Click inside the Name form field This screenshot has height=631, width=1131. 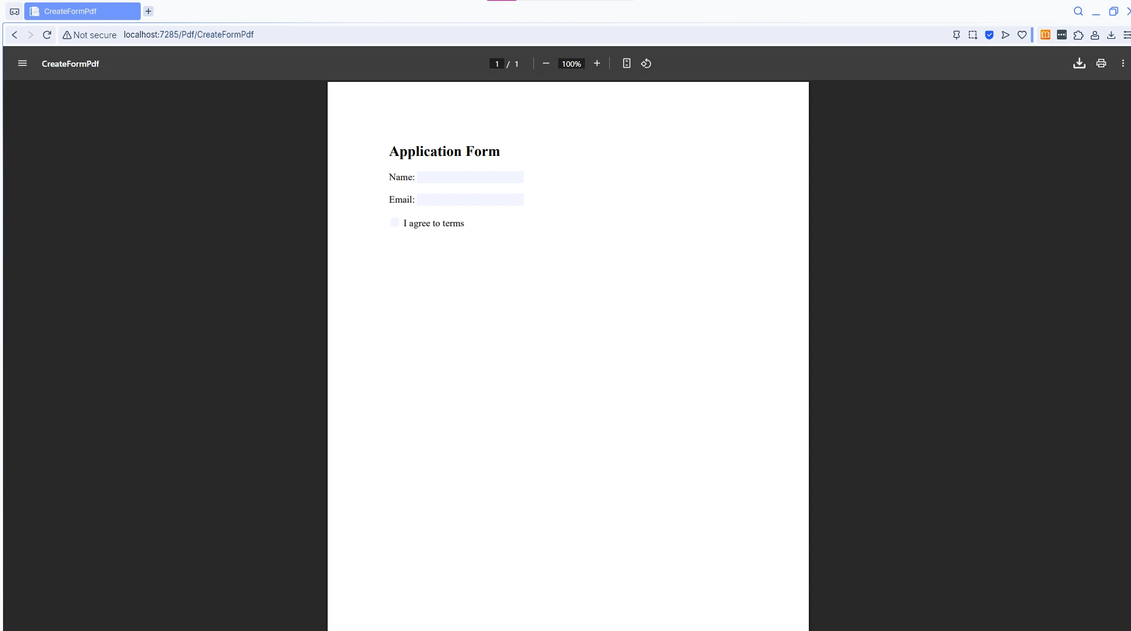coord(470,177)
